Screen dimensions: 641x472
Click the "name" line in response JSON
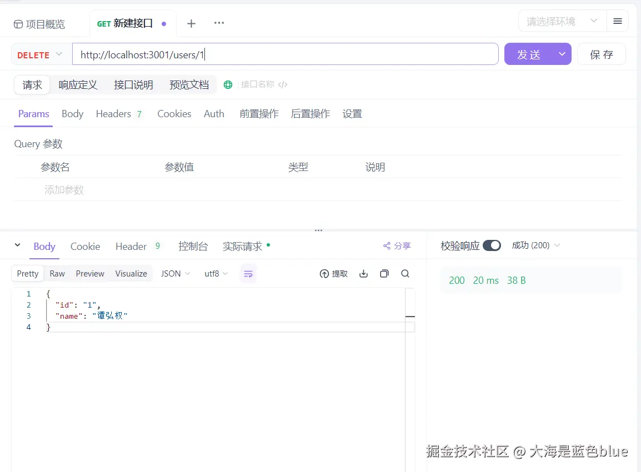click(x=92, y=316)
